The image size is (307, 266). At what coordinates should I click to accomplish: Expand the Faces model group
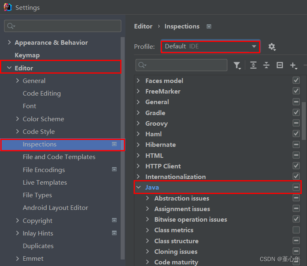point(138,81)
